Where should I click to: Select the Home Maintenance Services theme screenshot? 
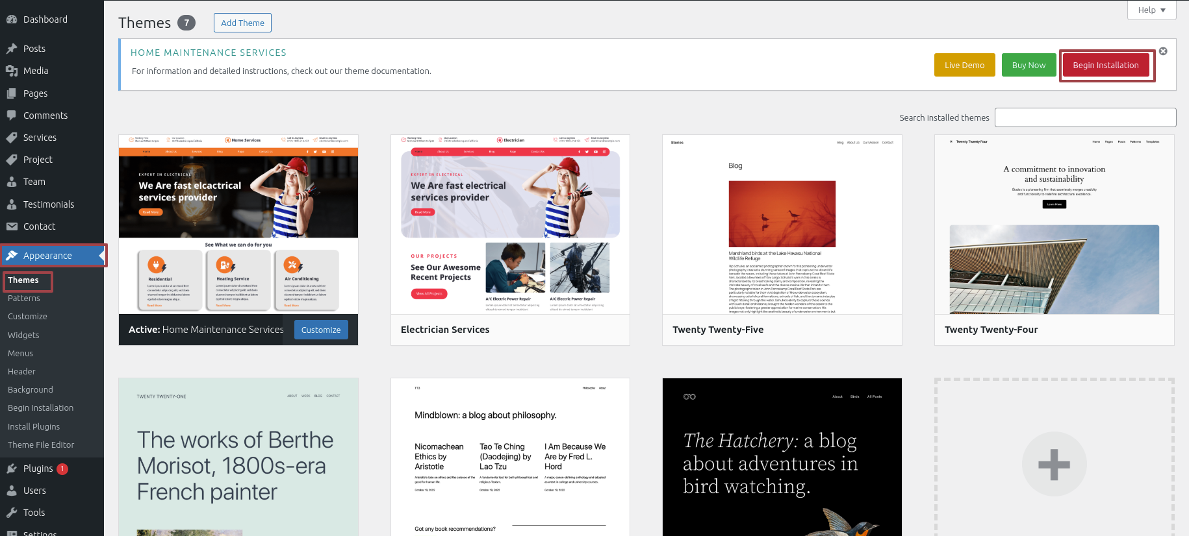pyautogui.click(x=238, y=225)
